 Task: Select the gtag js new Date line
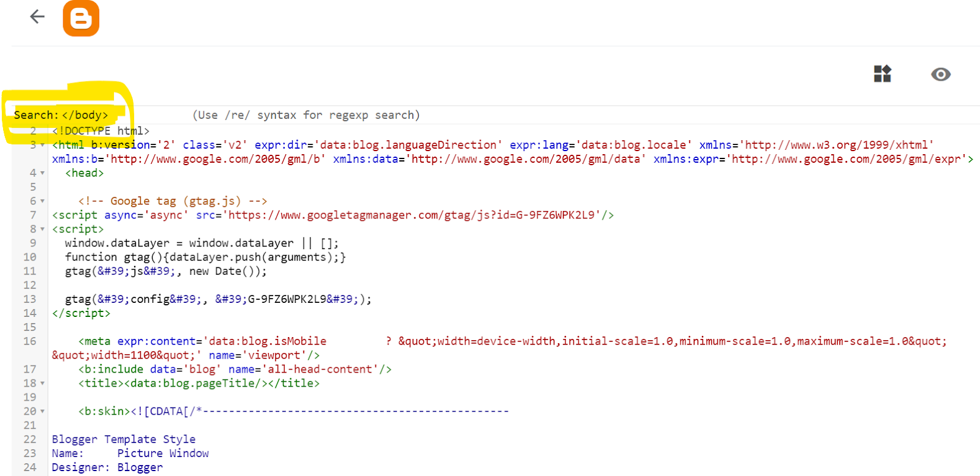[x=166, y=272]
